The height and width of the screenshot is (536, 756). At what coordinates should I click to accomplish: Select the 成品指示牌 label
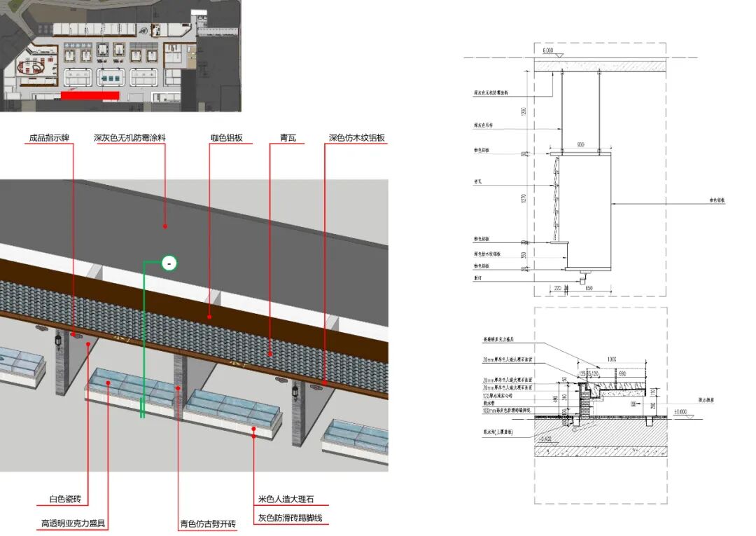pos(50,138)
